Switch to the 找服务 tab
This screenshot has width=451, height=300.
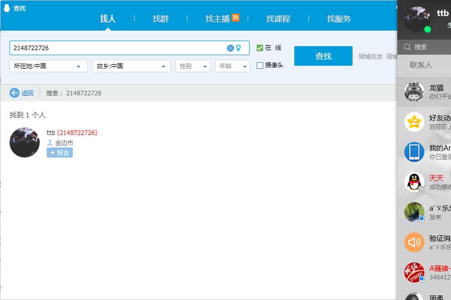[x=339, y=19]
